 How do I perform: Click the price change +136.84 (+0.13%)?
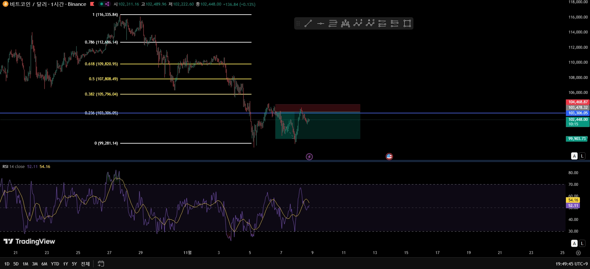[239, 4]
